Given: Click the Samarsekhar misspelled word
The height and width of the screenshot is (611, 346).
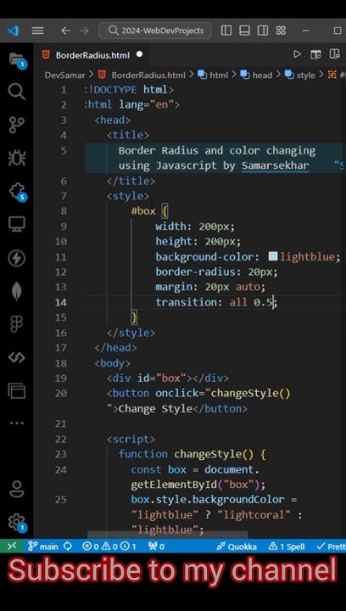Looking at the screenshot, I should pos(275,165).
